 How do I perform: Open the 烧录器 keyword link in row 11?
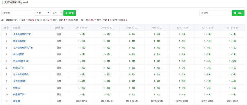[17, 101]
